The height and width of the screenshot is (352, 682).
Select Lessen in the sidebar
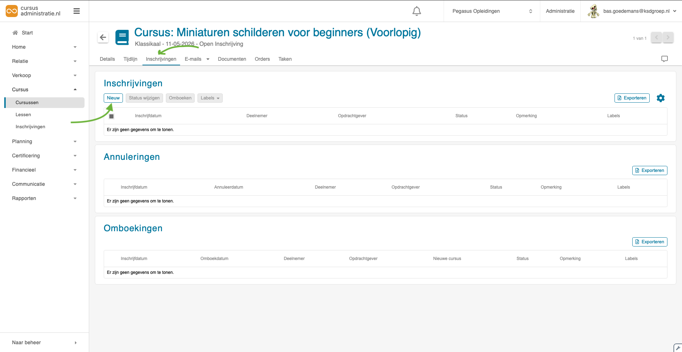point(23,115)
